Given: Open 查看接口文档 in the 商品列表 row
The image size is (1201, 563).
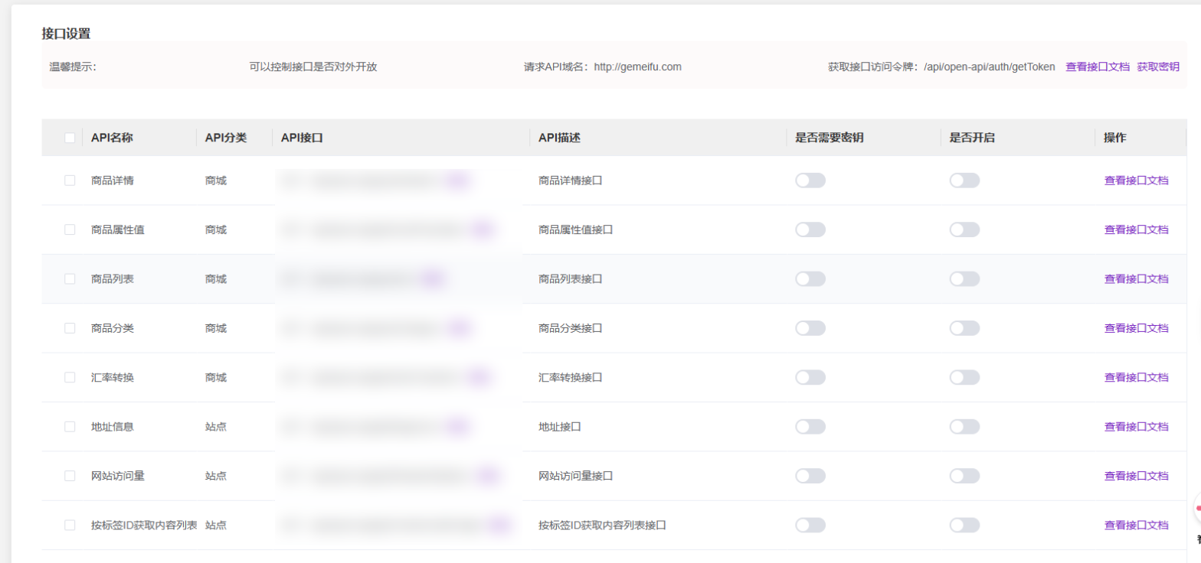Looking at the screenshot, I should click(x=1136, y=278).
